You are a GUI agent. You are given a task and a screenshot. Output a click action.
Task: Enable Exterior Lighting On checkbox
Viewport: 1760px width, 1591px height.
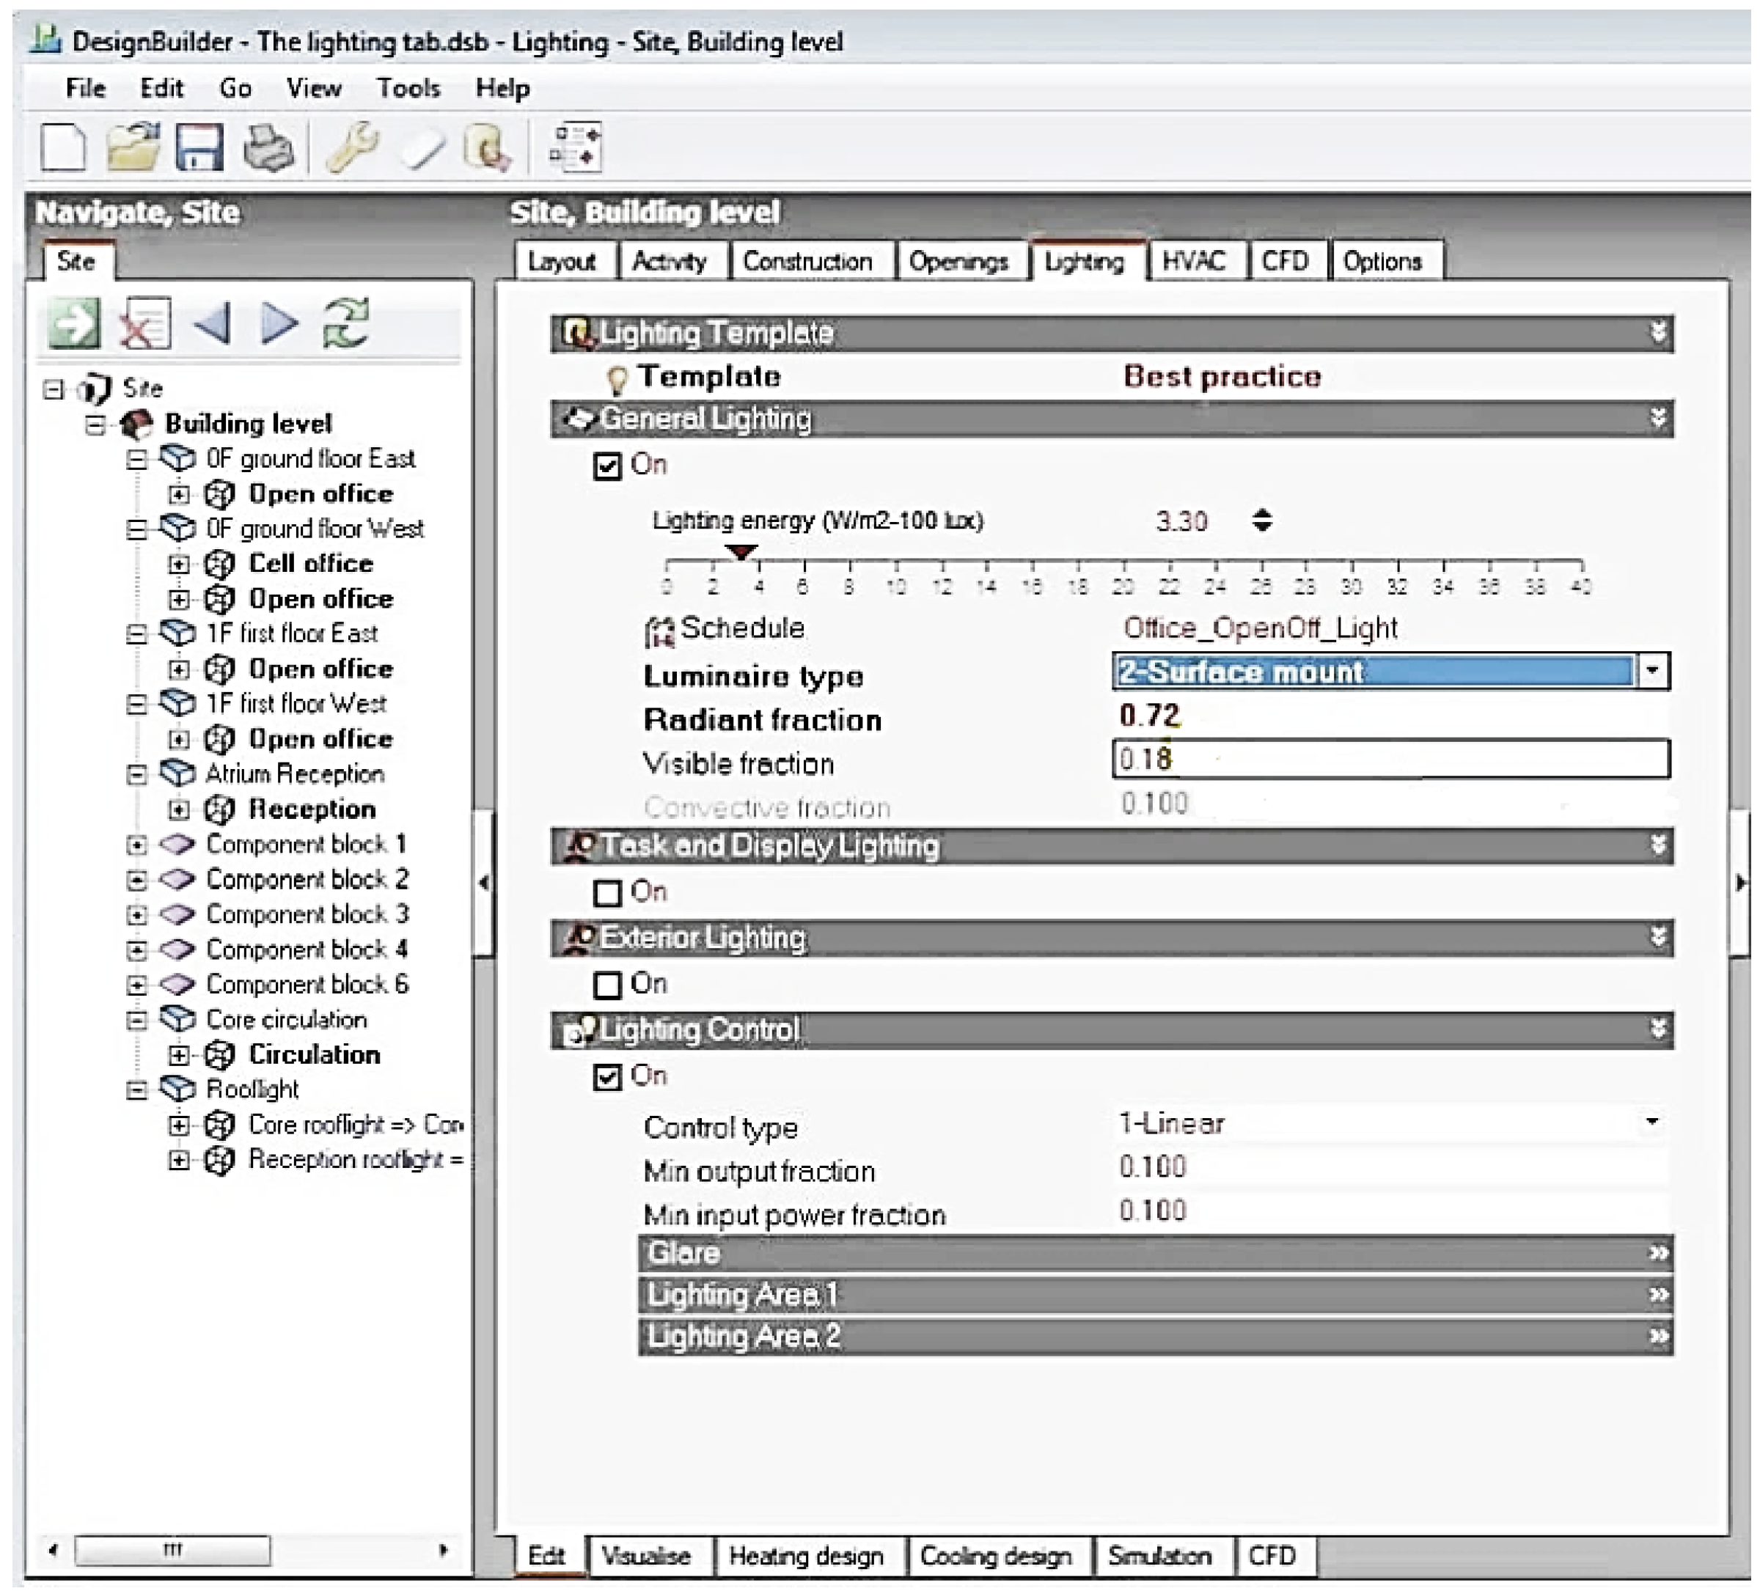[606, 985]
